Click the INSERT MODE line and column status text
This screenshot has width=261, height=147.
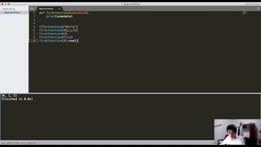pyautogui.click(x=21, y=143)
